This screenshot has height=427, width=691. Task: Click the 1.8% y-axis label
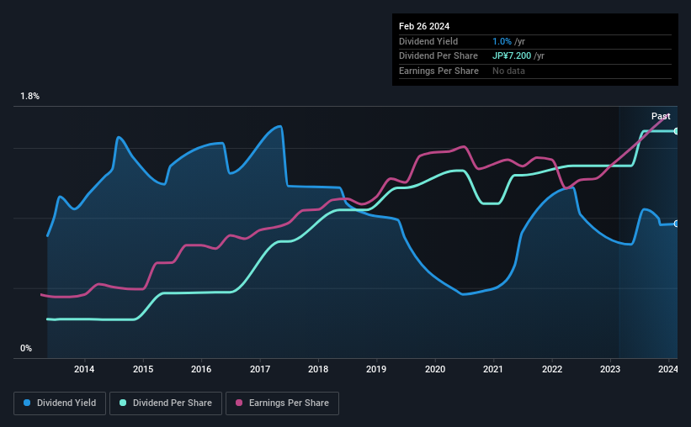[30, 96]
